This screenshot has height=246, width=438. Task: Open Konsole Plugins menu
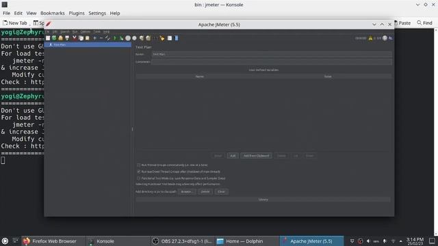77,13
